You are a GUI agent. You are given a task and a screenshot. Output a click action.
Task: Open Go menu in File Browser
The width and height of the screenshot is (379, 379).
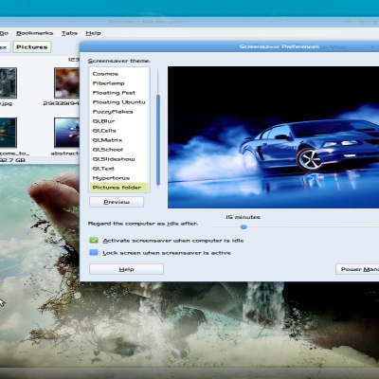[x=4, y=33]
